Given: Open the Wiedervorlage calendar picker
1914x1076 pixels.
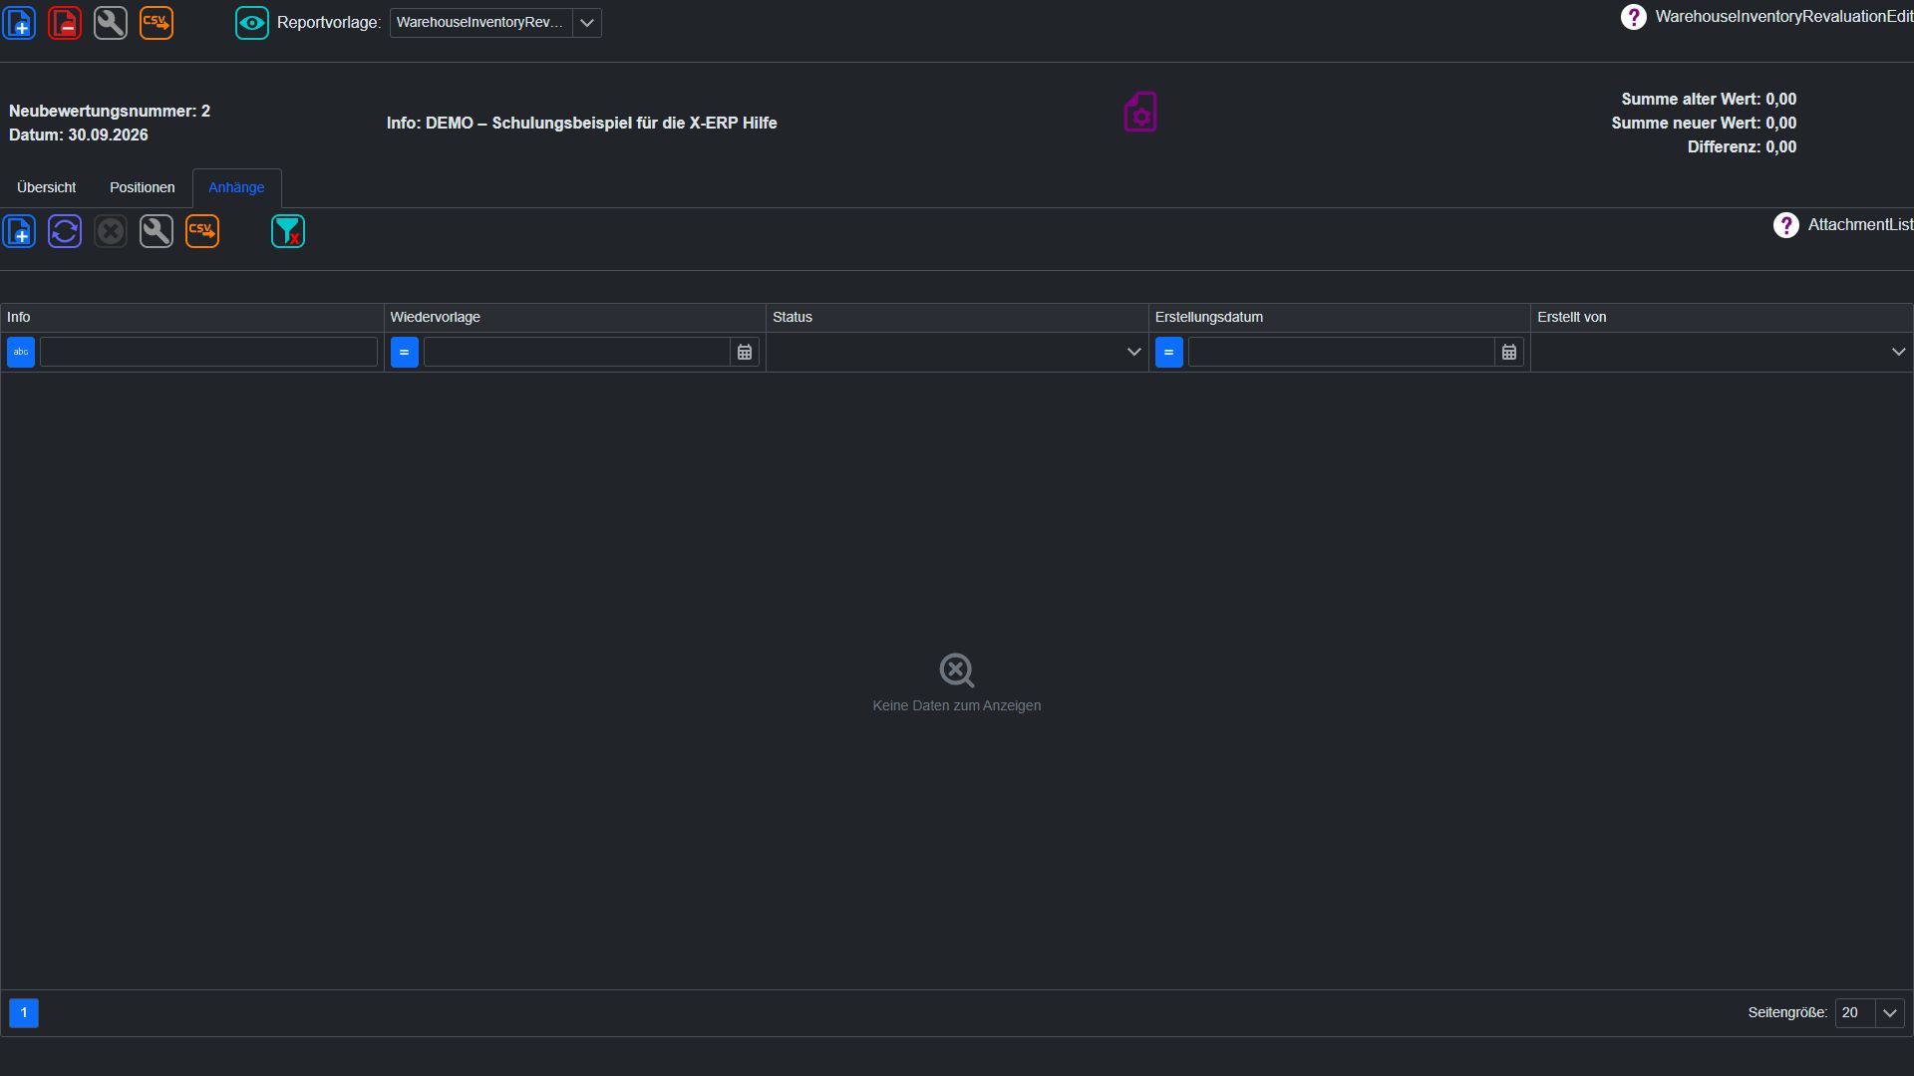Looking at the screenshot, I should 745,352.
